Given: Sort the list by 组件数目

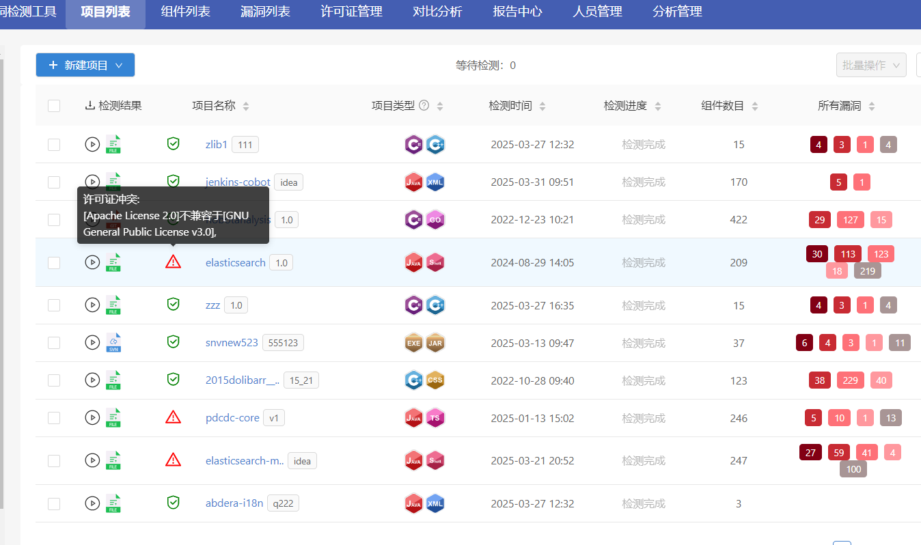Looking at the screenshot, I should pos(755,106).
